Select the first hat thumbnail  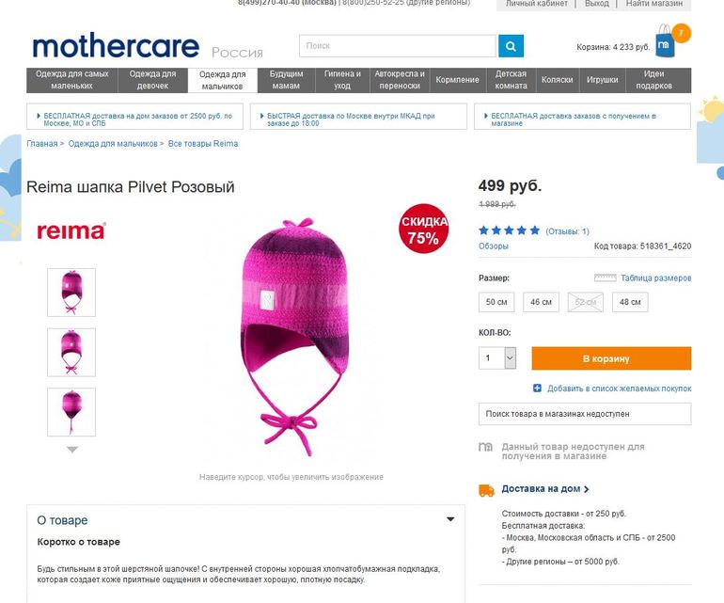pyautogui.click(x=71, y=293)
